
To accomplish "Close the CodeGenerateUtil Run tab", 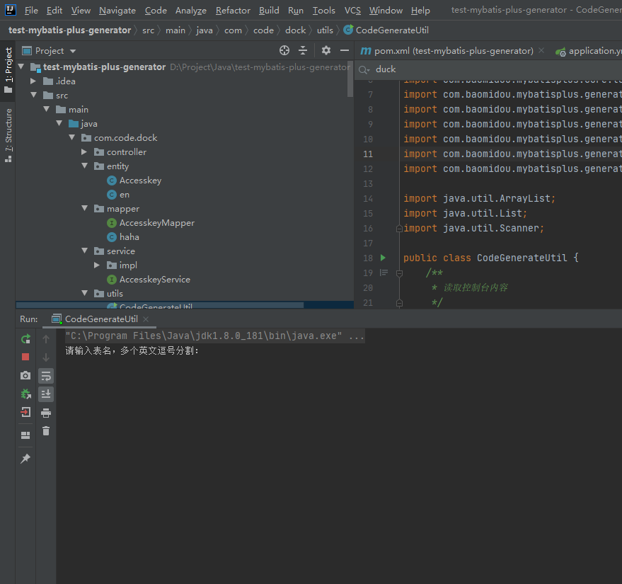I will pyautogui.click(x=146, y=319).
